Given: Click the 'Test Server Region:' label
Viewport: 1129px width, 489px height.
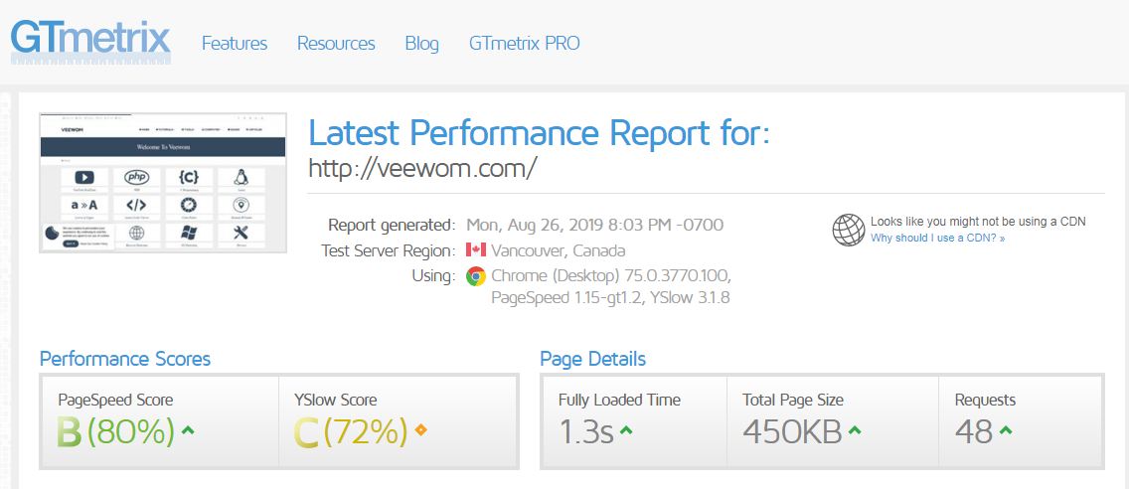Looking at the screenshot, I should pos(388,250).
